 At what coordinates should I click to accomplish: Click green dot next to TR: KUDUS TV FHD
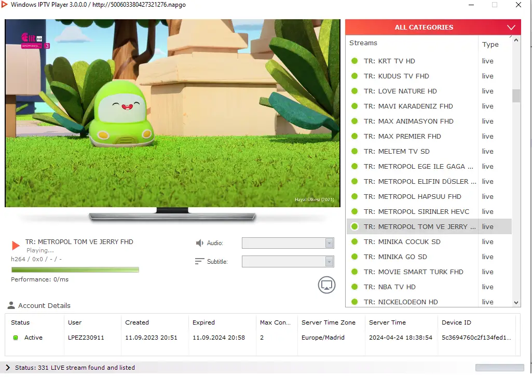coord(354,76)
